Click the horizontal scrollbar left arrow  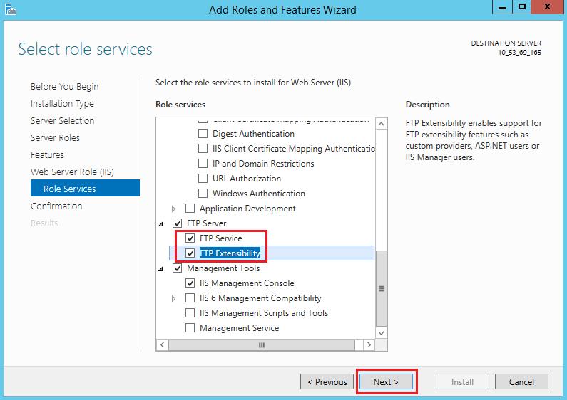163,345
